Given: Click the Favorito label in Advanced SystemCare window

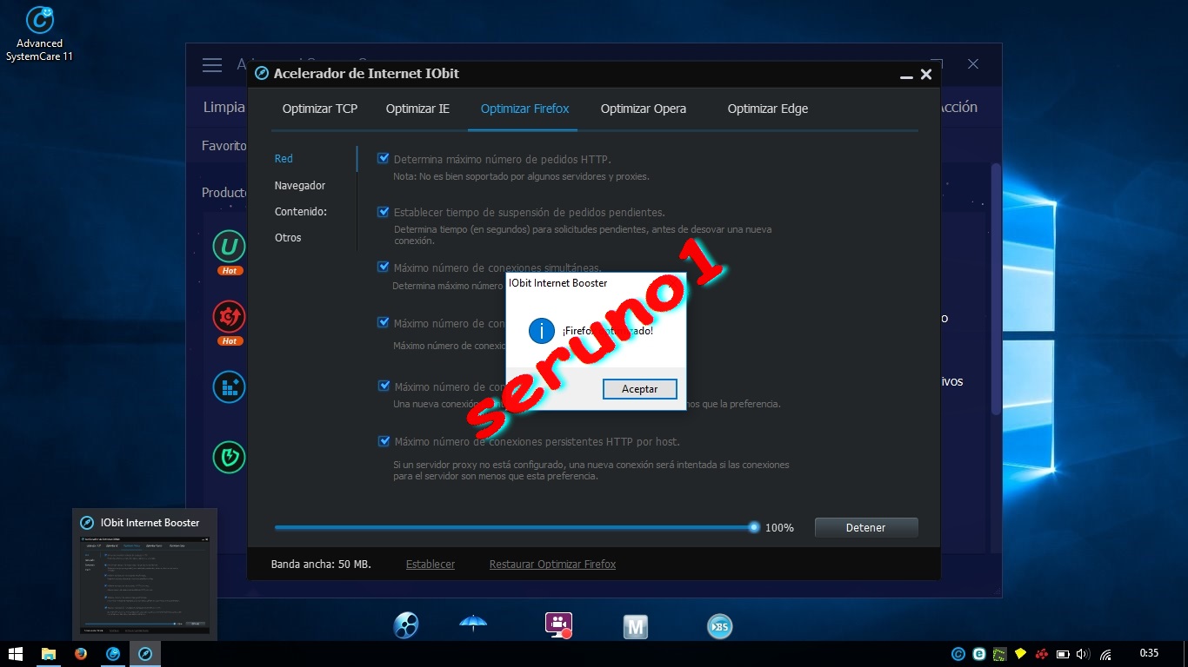Looking at the screenshot, I should (x=224, y=146).
